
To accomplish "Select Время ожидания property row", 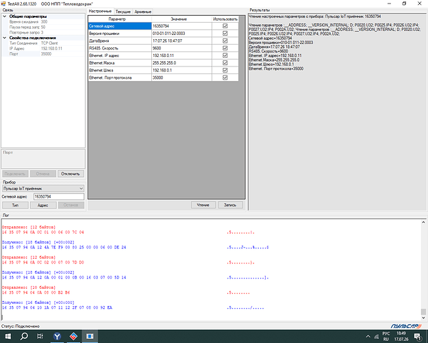I will (x=44, y=21).
